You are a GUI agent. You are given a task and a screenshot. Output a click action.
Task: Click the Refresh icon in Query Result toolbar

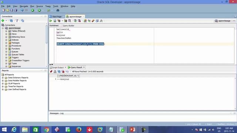59,71
